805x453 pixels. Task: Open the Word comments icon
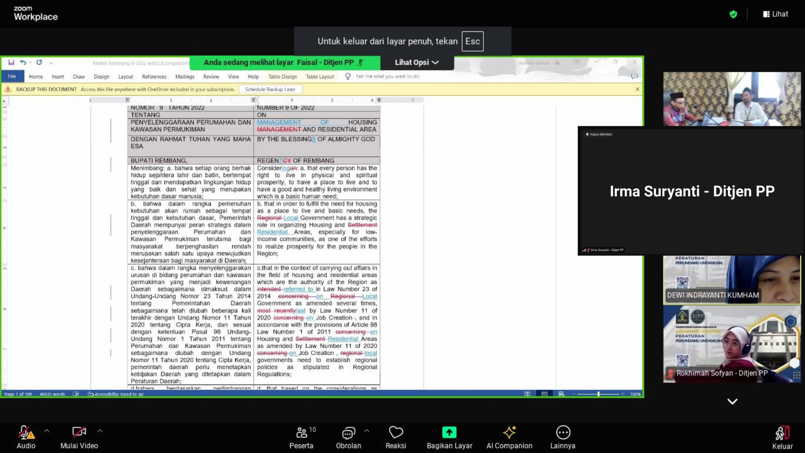(x=634, y=76)
